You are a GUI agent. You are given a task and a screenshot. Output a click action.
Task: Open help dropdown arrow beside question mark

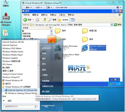[120, 7]
